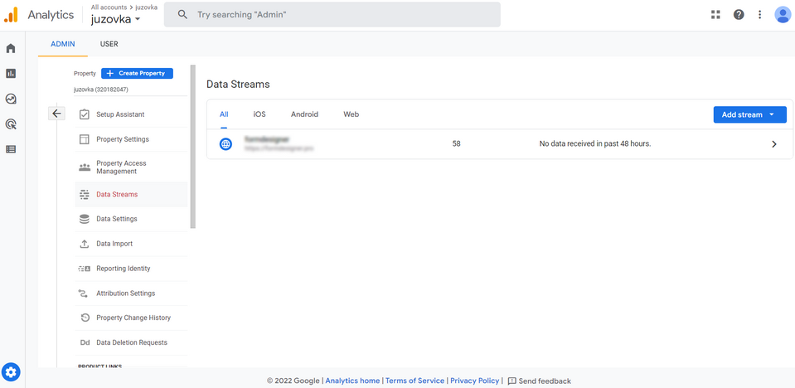Open the Help question mark icon
The height and width of the screenshot is (388, 795).
tap(739, 14)
